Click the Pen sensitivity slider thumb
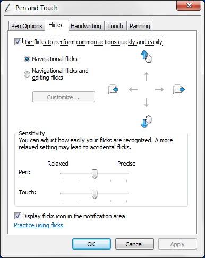 click(95, 174)
